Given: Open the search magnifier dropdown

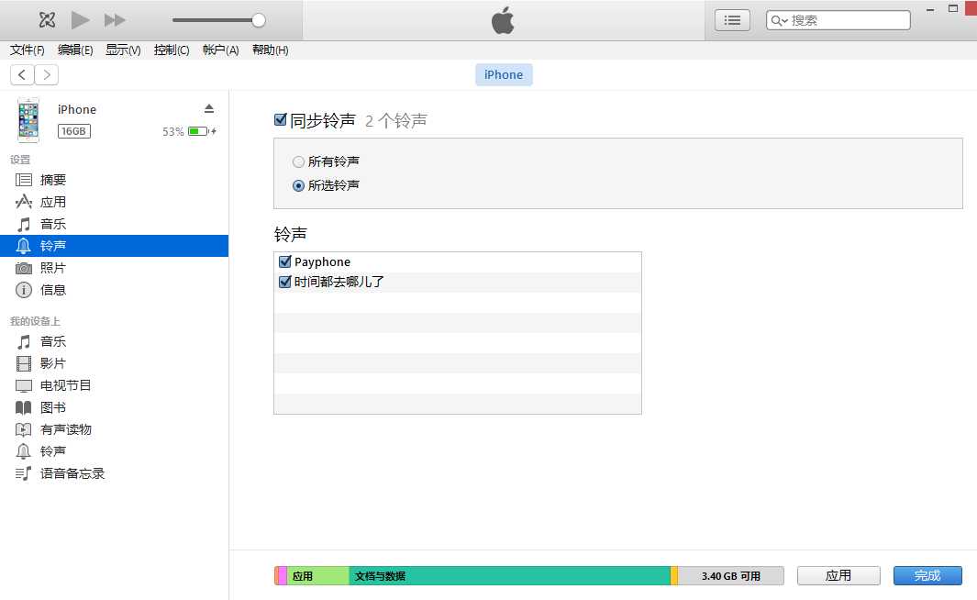Looking at the screenshot, I should 779,20.
